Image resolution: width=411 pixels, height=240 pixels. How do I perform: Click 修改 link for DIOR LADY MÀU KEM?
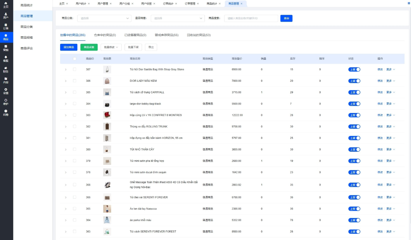pyautogui.click(x=380, y=81)
